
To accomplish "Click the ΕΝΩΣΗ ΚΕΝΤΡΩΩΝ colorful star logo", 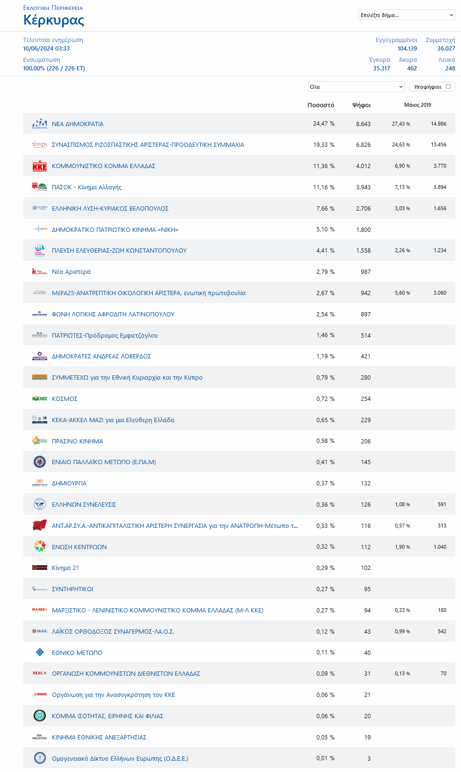I will [x=40, y=547].
